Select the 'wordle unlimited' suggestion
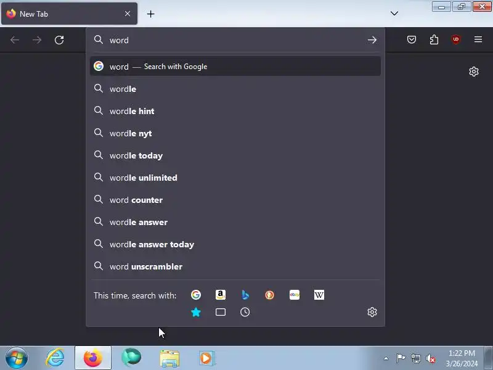493x370 pixels. click(235, 178)
